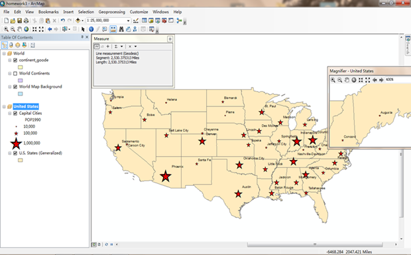Open the Find binoculars tool
Viewport: 411px width, 255px height.
click(x=121, y=29)
